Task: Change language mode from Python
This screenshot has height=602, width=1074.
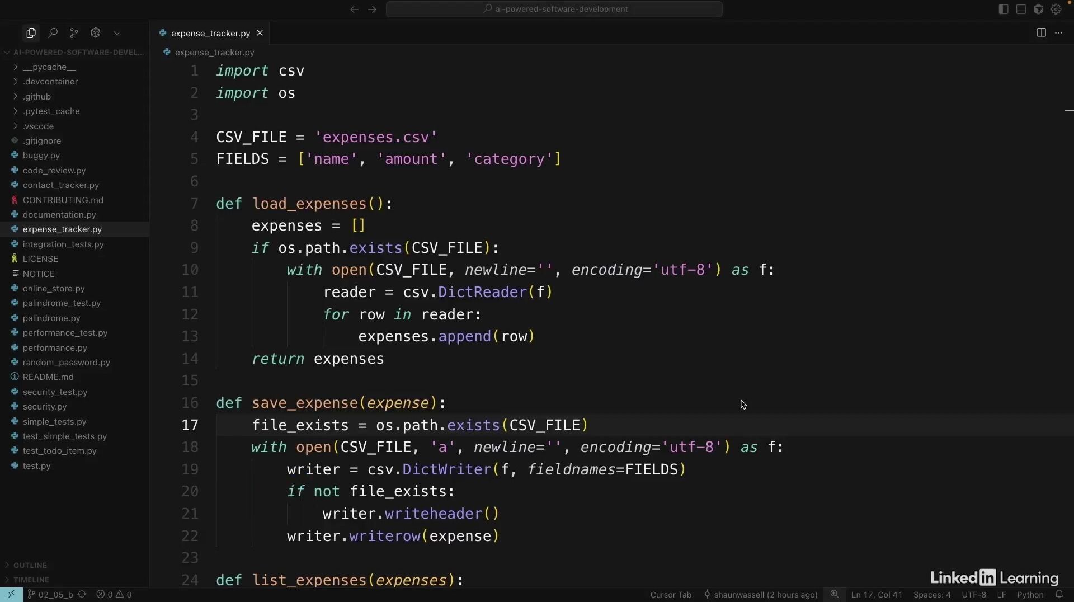Action: coord(1031,595)
